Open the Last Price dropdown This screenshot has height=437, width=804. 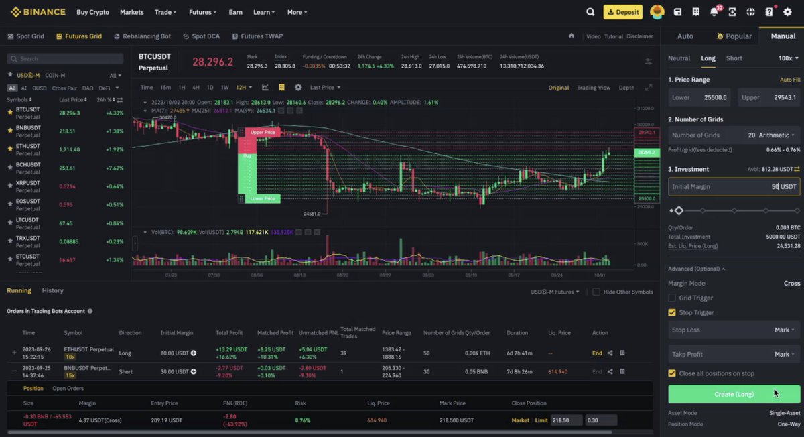click(326, 87)
